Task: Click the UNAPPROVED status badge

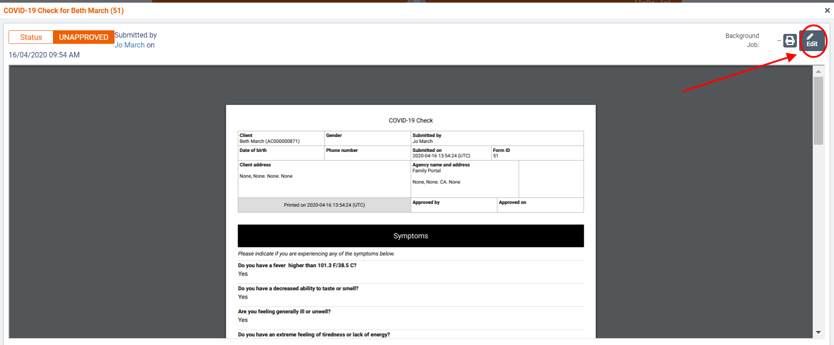Action: pyautogui.click(x=83, y=37)
